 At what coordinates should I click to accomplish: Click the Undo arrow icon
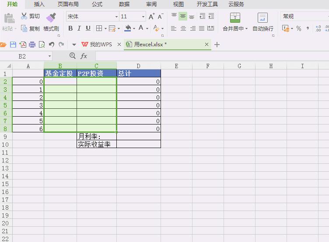click(52, 45)
